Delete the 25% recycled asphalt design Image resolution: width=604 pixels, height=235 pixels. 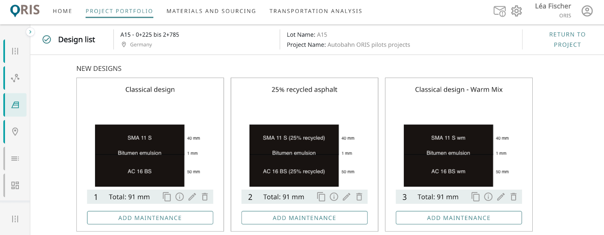click(359, 197)
